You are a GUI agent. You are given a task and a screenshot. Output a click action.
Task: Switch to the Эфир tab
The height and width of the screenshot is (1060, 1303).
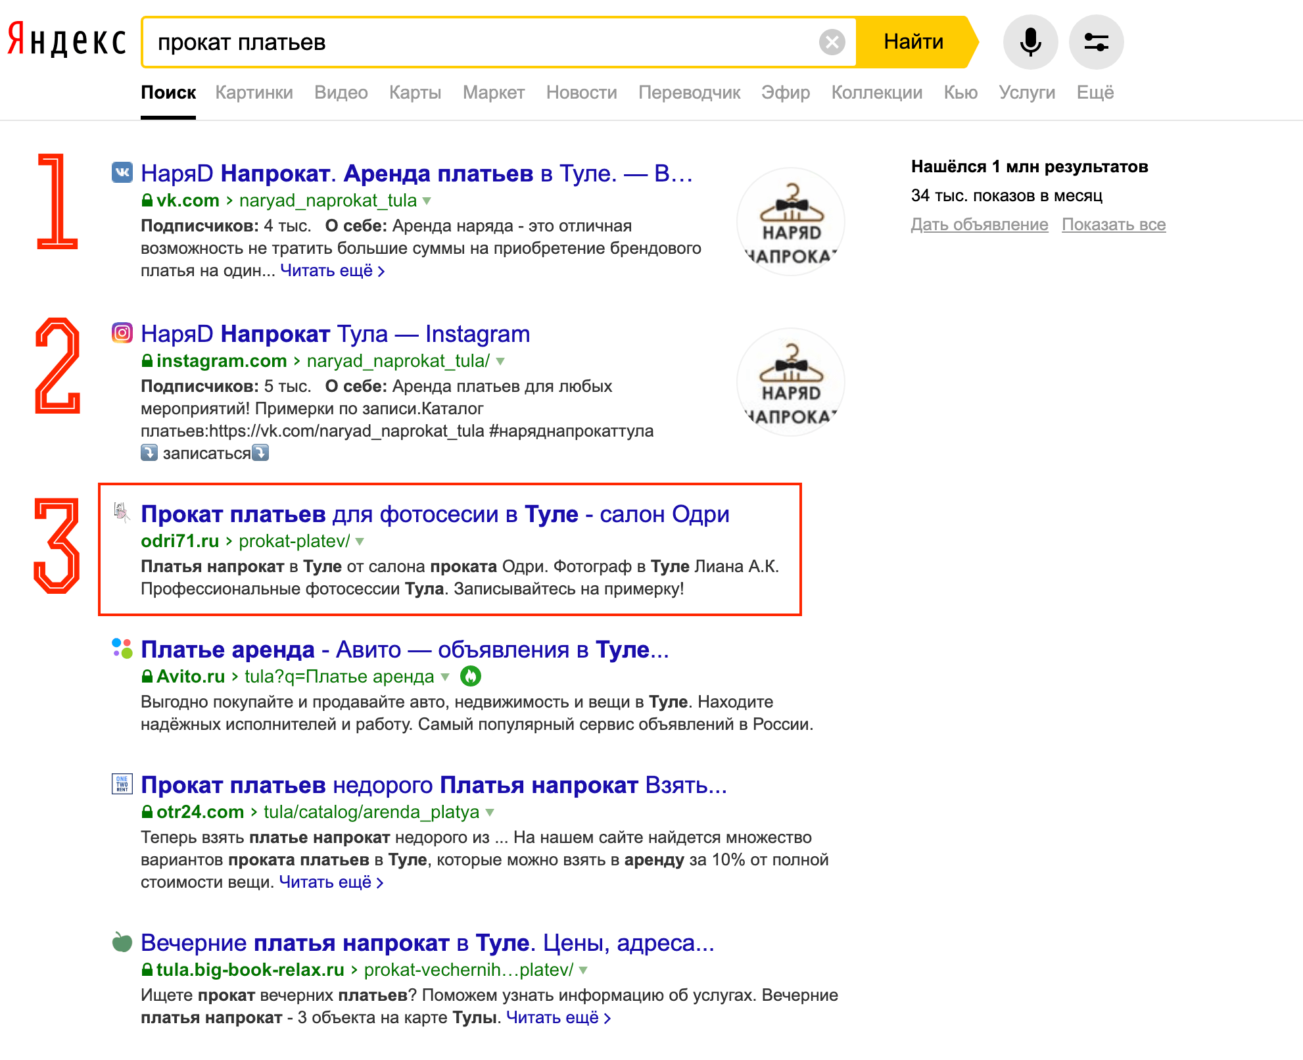(x=786, y=93)
